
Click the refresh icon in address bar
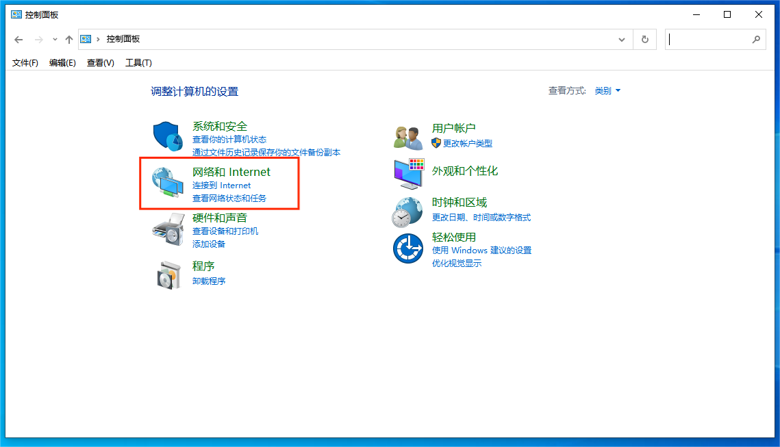644,39
